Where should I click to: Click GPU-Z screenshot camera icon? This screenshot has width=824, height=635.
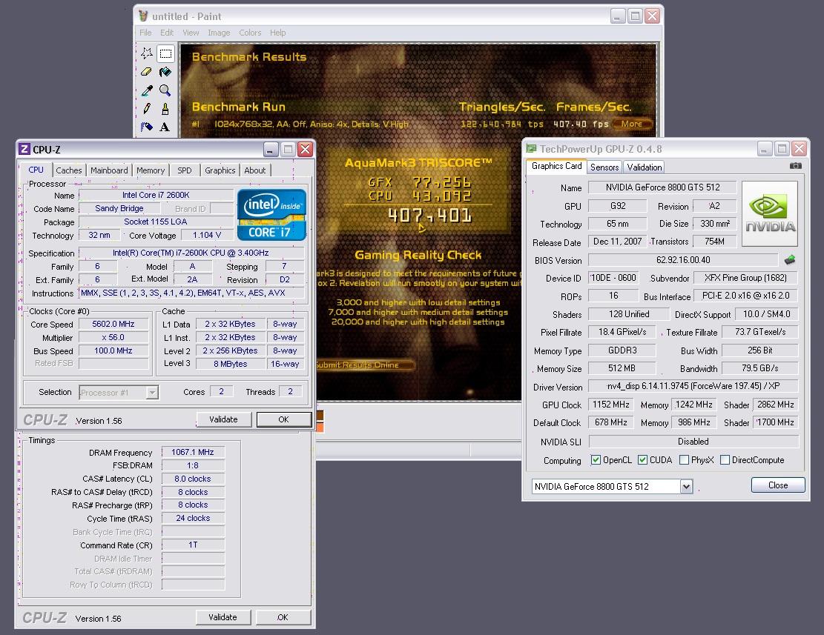(796, 166)
